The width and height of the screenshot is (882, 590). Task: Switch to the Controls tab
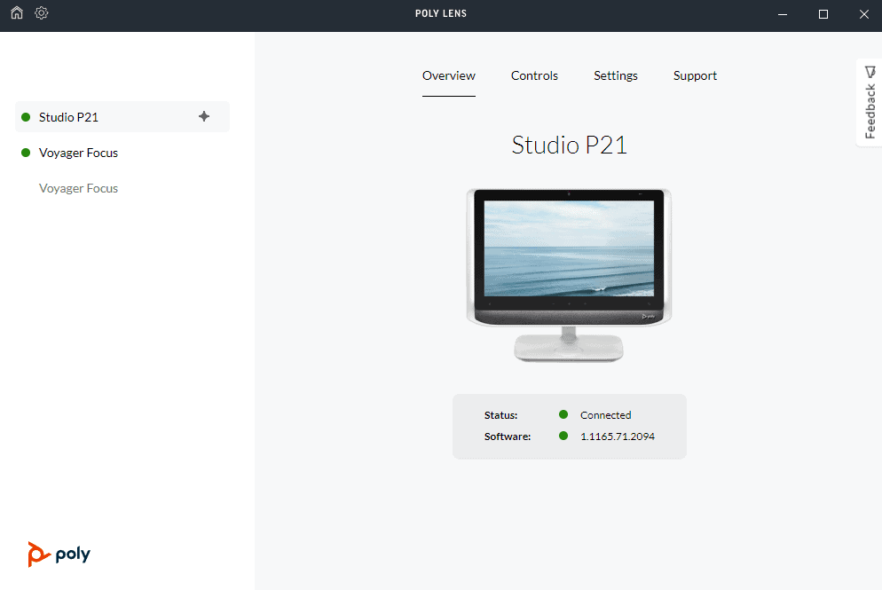[534, 75]
